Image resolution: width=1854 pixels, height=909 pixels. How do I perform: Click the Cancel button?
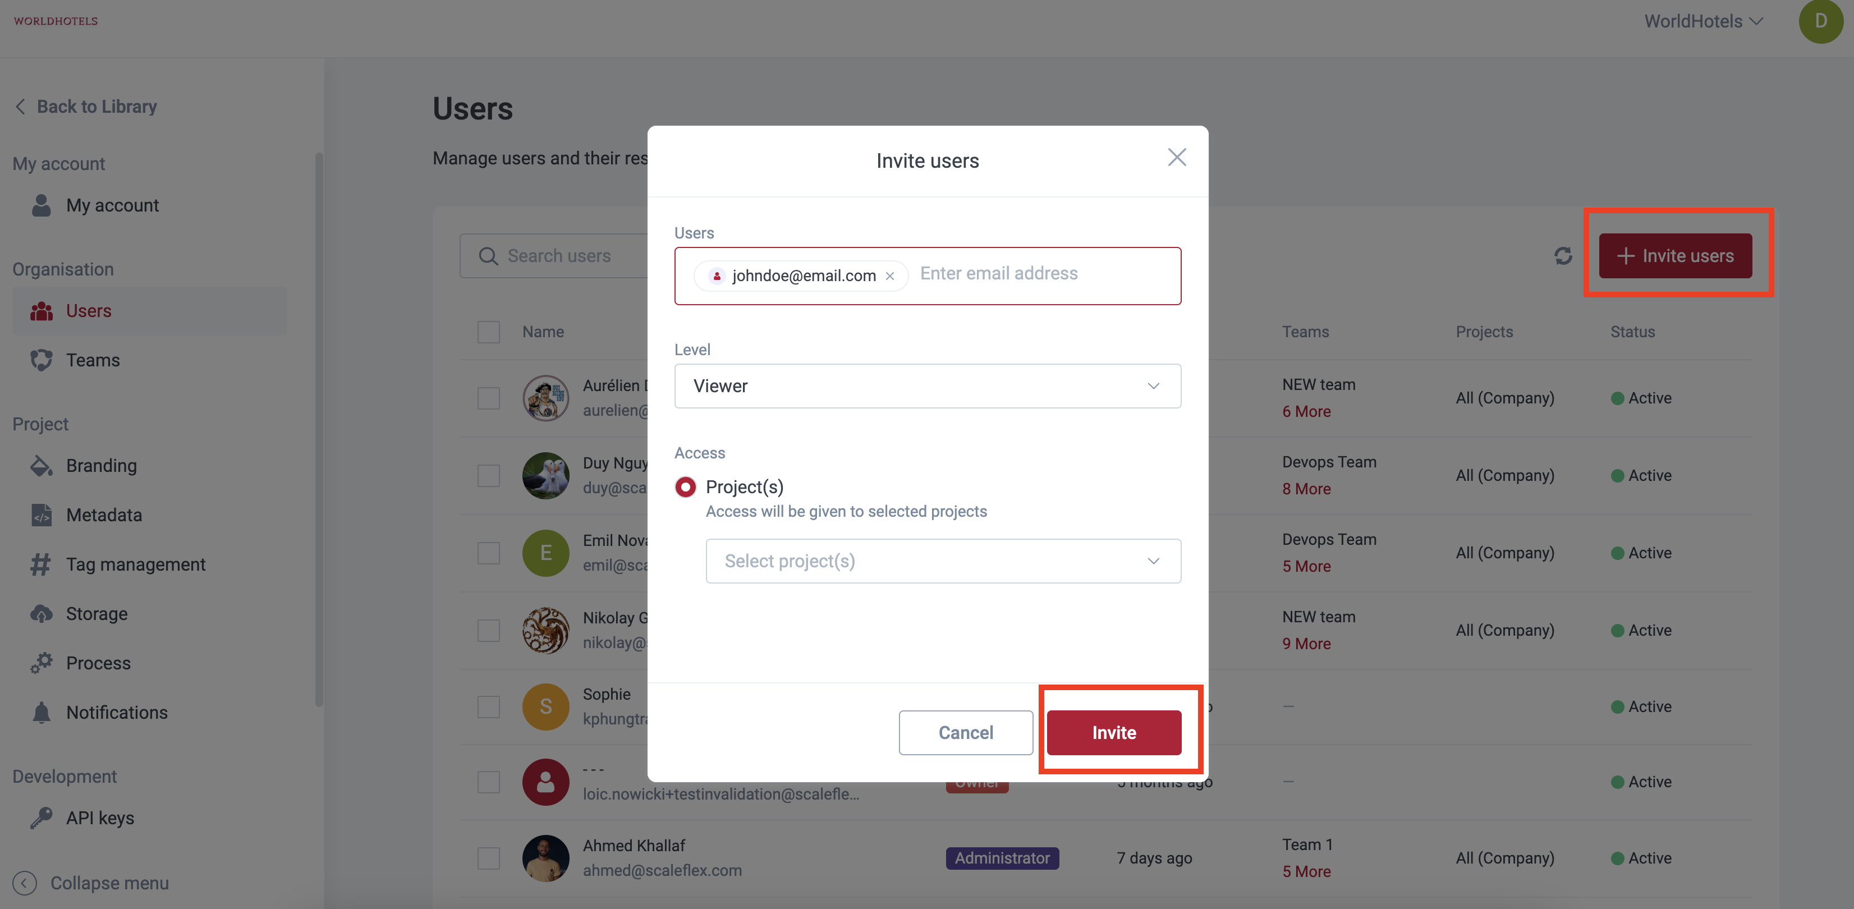pos(965,732)
